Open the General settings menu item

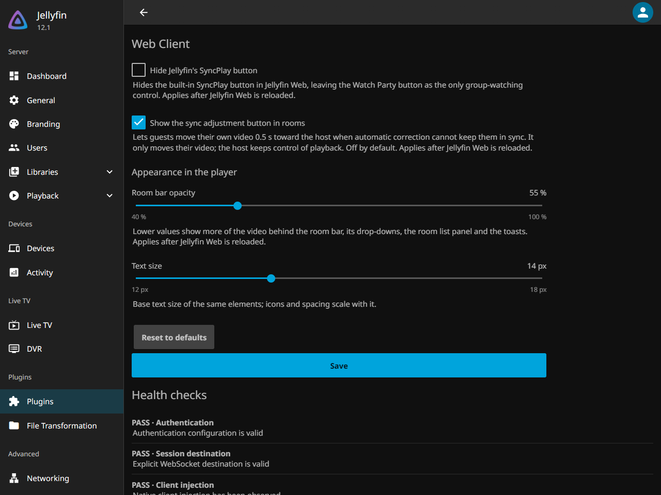pos(62,100)
